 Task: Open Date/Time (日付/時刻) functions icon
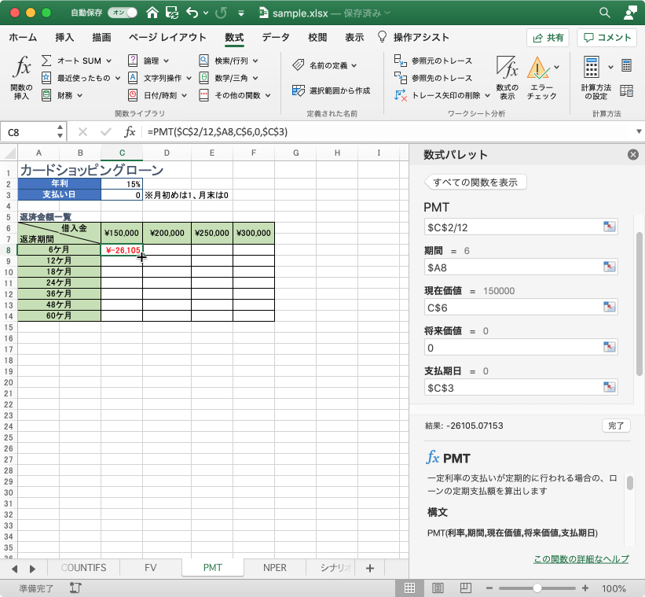click(133, 95)
